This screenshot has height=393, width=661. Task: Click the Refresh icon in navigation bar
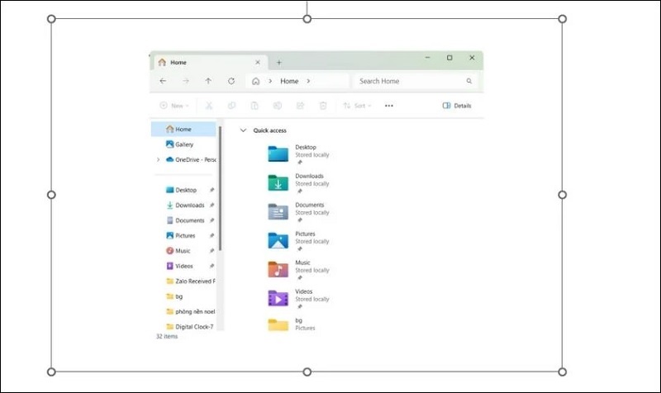coord(231,82)
